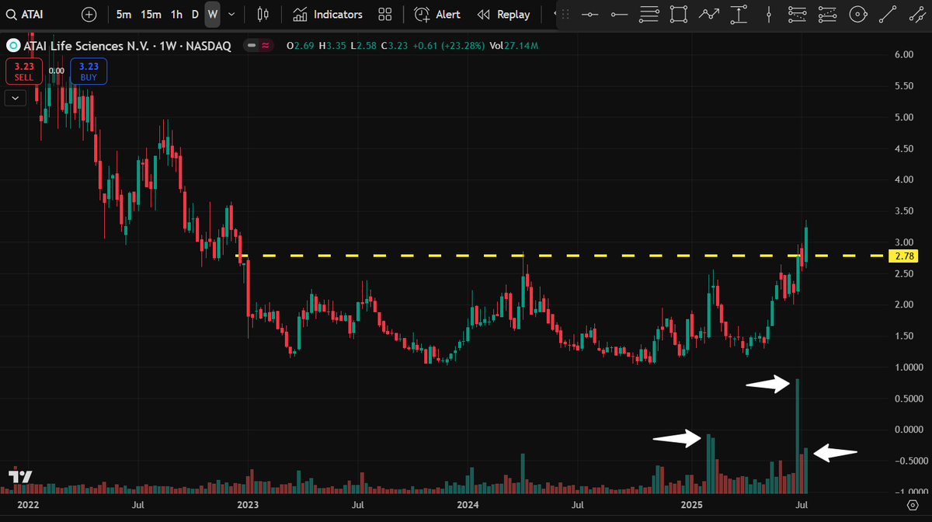The width and height of the screenshot is (932, 522).
Task: Select the Fib Retracement tool
Action: (x=649, y=14)
